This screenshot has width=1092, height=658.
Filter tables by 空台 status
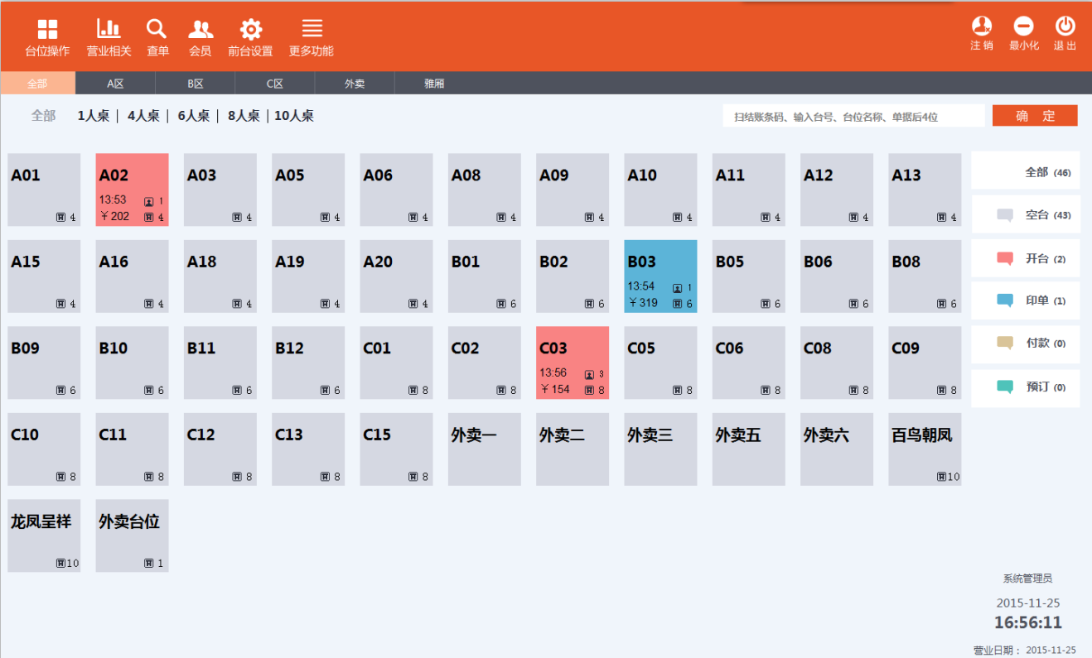1025,215
